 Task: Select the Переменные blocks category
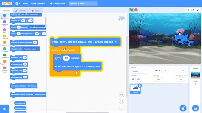coord(5,62)
